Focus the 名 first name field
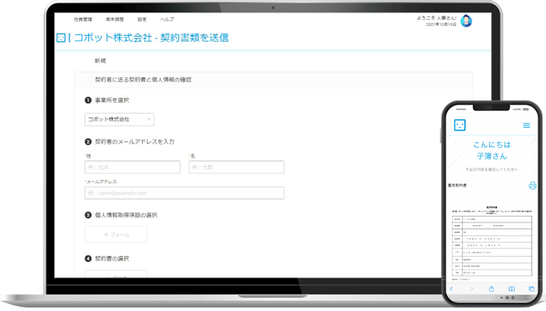 (236, 167)
